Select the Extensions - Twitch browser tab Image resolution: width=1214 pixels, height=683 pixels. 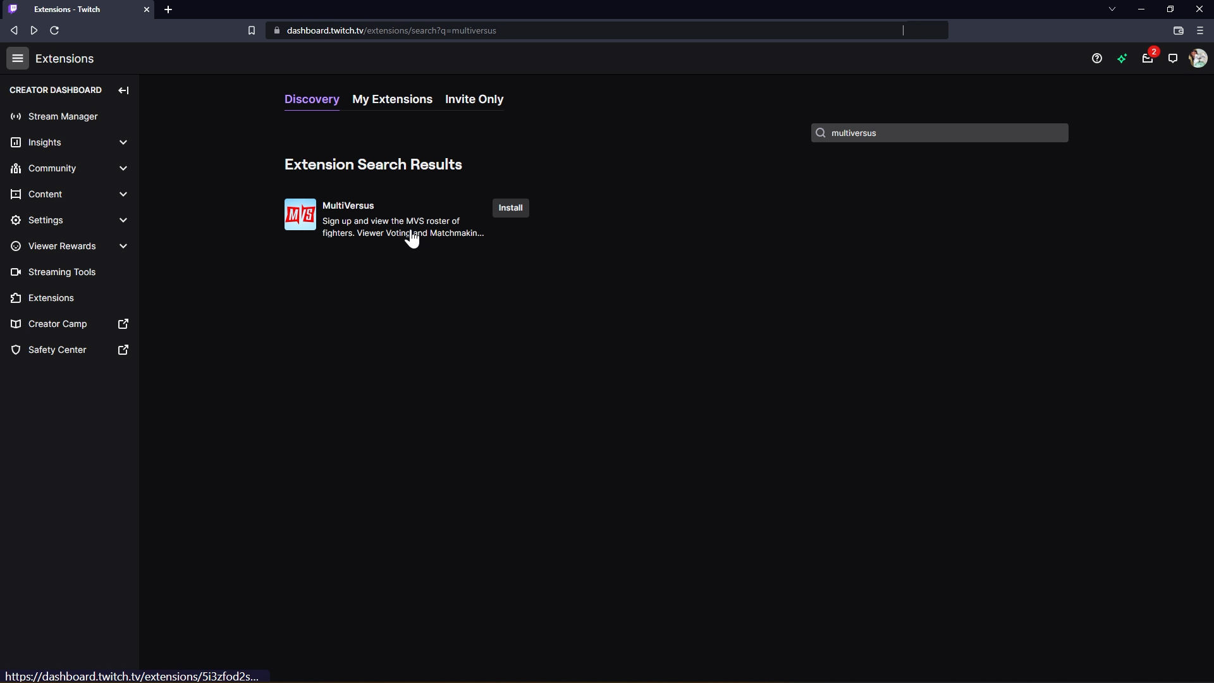coord(77,9)
